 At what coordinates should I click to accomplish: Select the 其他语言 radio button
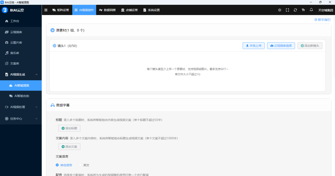pyautogui.click(x=57, y=165)
